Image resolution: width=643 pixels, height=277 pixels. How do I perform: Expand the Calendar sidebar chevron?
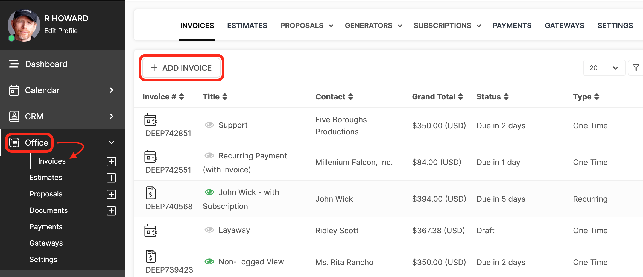(112, 90)
